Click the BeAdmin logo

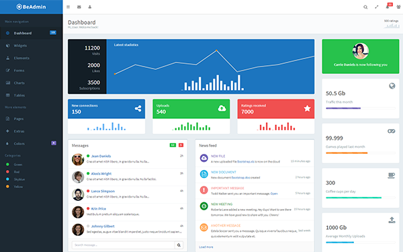(x=31, y=7)
